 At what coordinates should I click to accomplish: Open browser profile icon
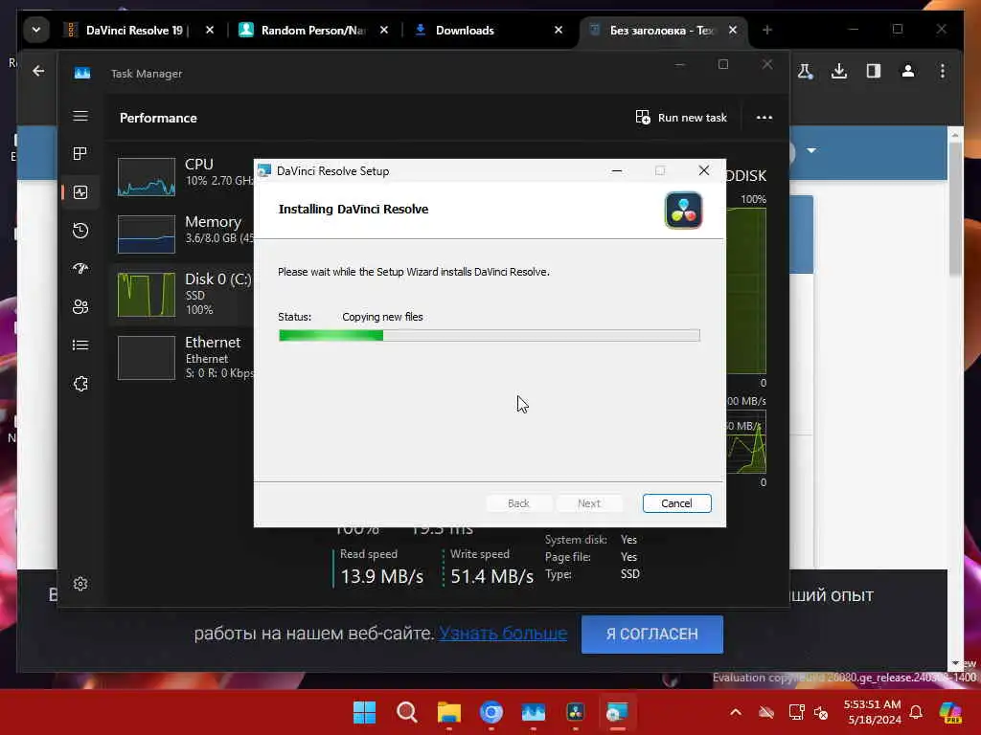[908, 71]
